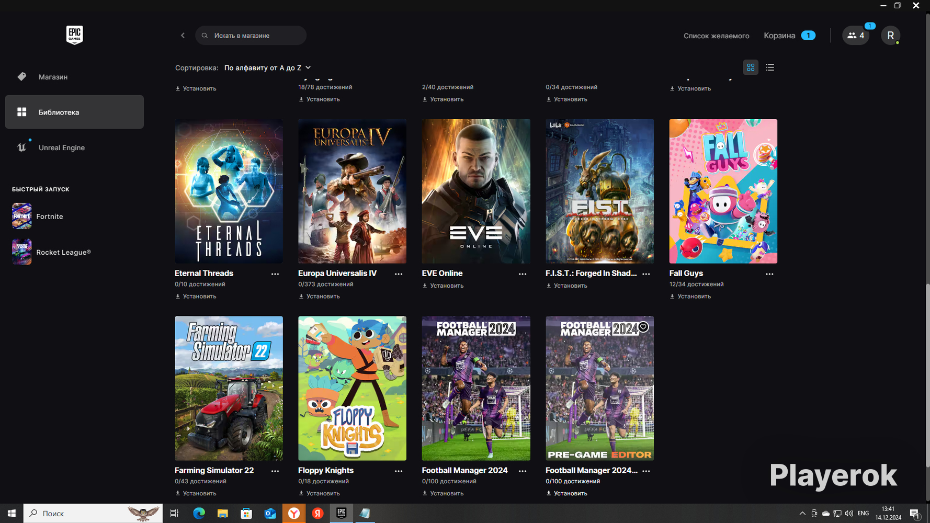Open the Floppy Knights cover art
930x523 pixels.
(352, 389)
